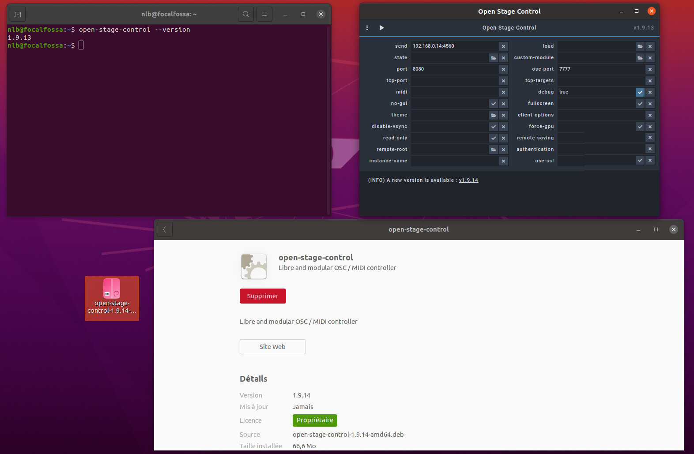The width and height of the screenshot is (694, 454).
Task: Focus the client-options input field
Action: (601, 115)
